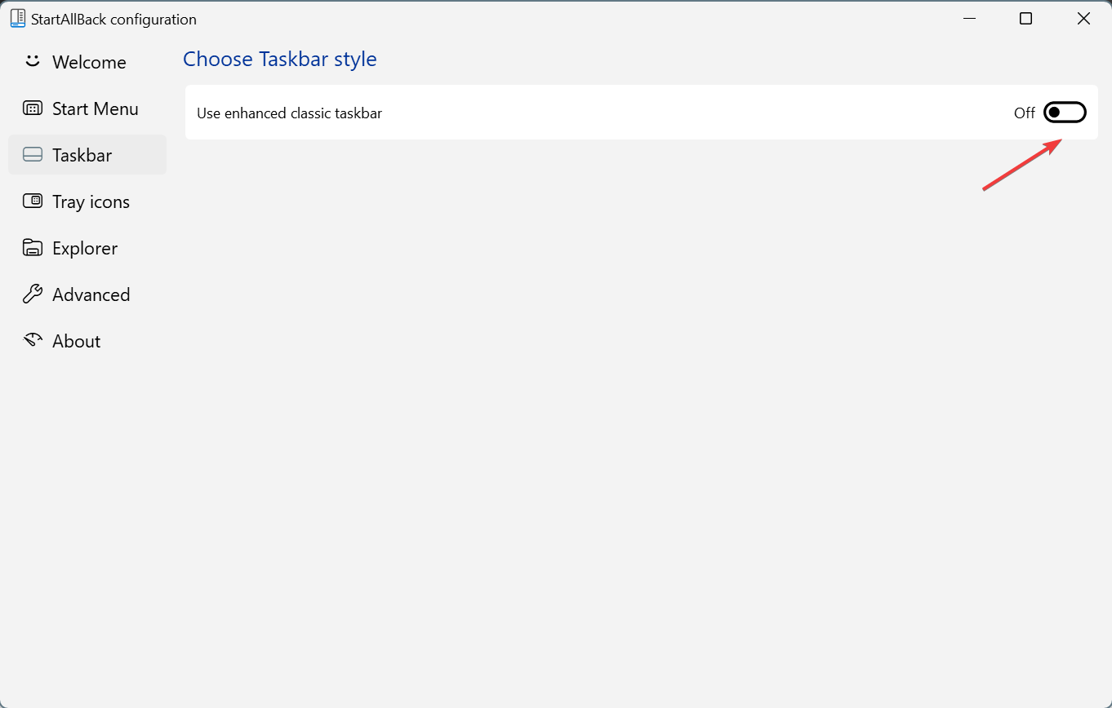This screenshot has width=1112, height=708.
Task: Select the Taskbar sidebar item
Action: 87,155
